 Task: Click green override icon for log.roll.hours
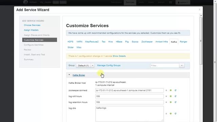pos(171,96)
